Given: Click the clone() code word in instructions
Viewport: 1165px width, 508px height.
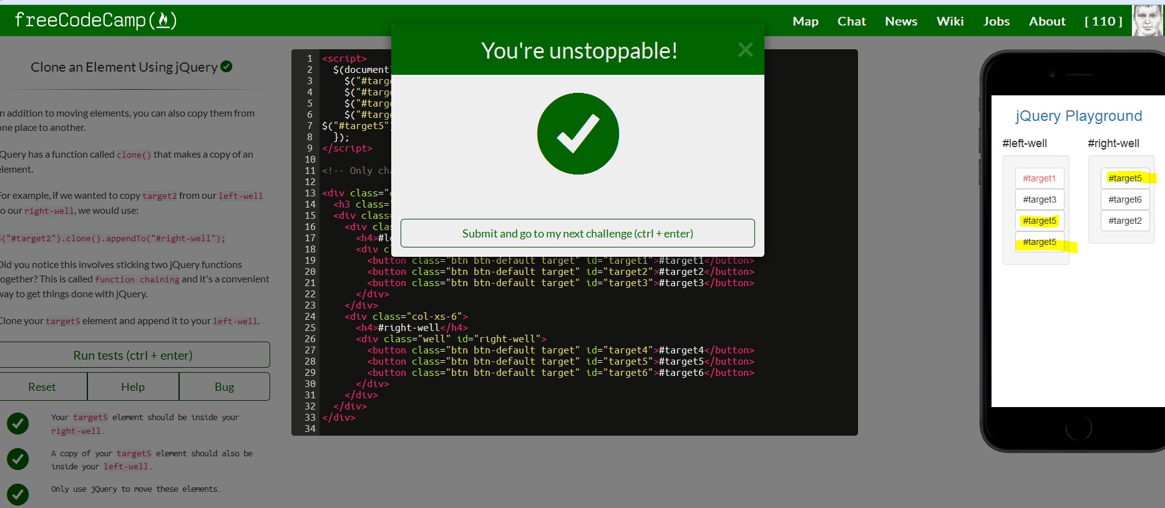Looking at the screenshot, I should click(134, 155).
